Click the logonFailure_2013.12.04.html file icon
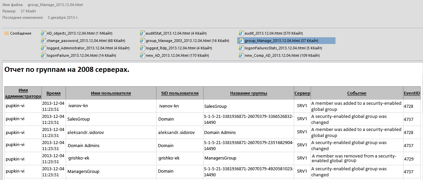 point(43,55)
